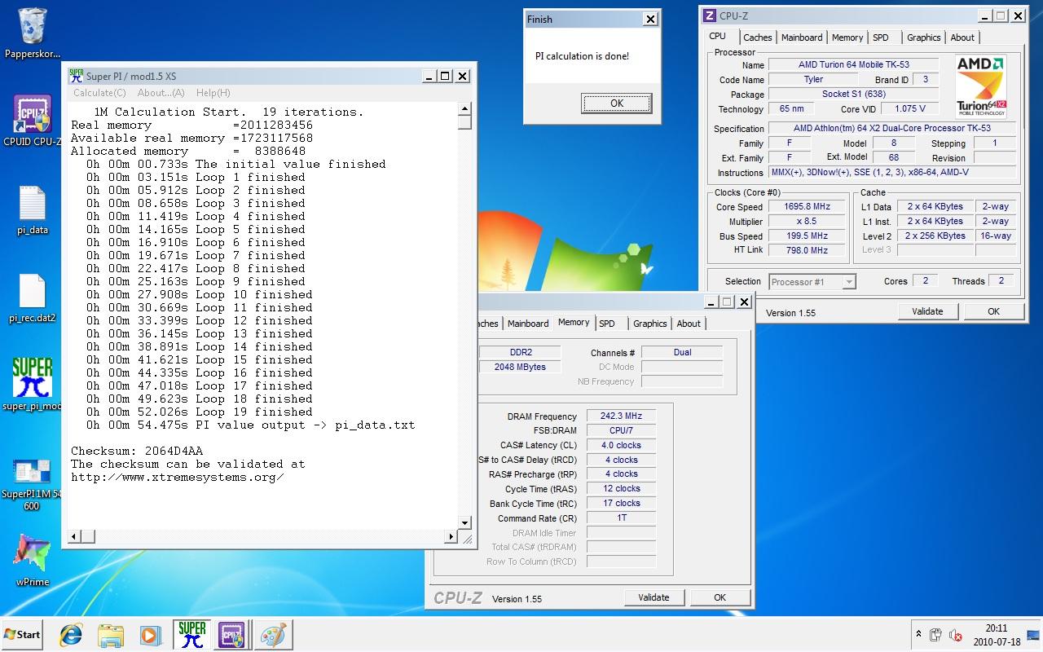
Task: Select the CPU tab in CPU-Z
Action: pos(717,36)
